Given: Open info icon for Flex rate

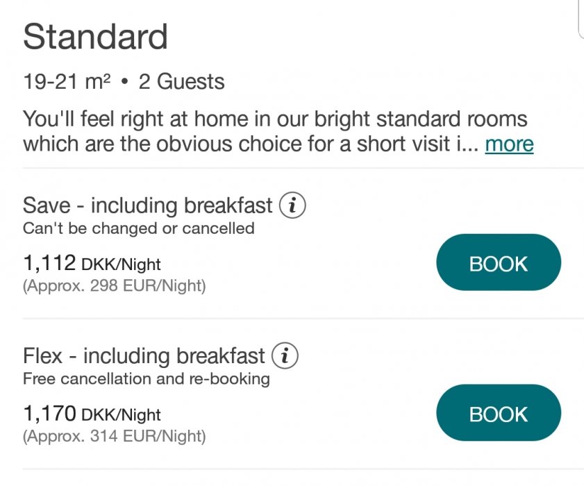Looking at the screenshot, I should point(285,356).
